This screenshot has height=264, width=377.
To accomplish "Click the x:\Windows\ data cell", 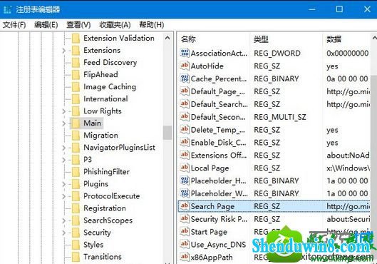I will click(348, 168).
